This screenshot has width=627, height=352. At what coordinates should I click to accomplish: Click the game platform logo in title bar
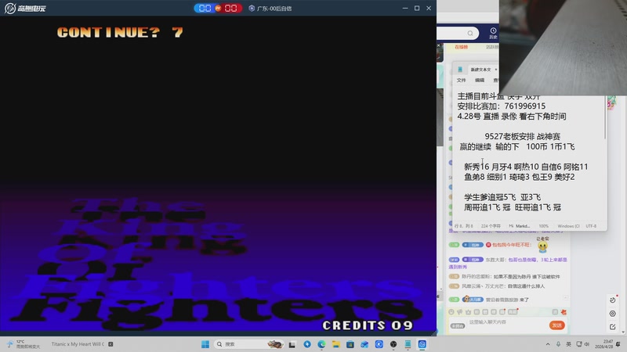click(25, 8)
